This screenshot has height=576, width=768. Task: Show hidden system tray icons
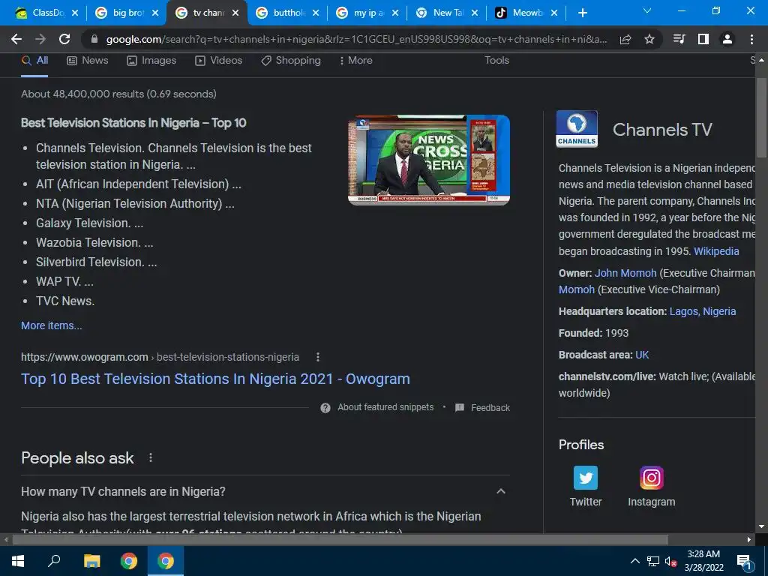[x=634, y=561]
